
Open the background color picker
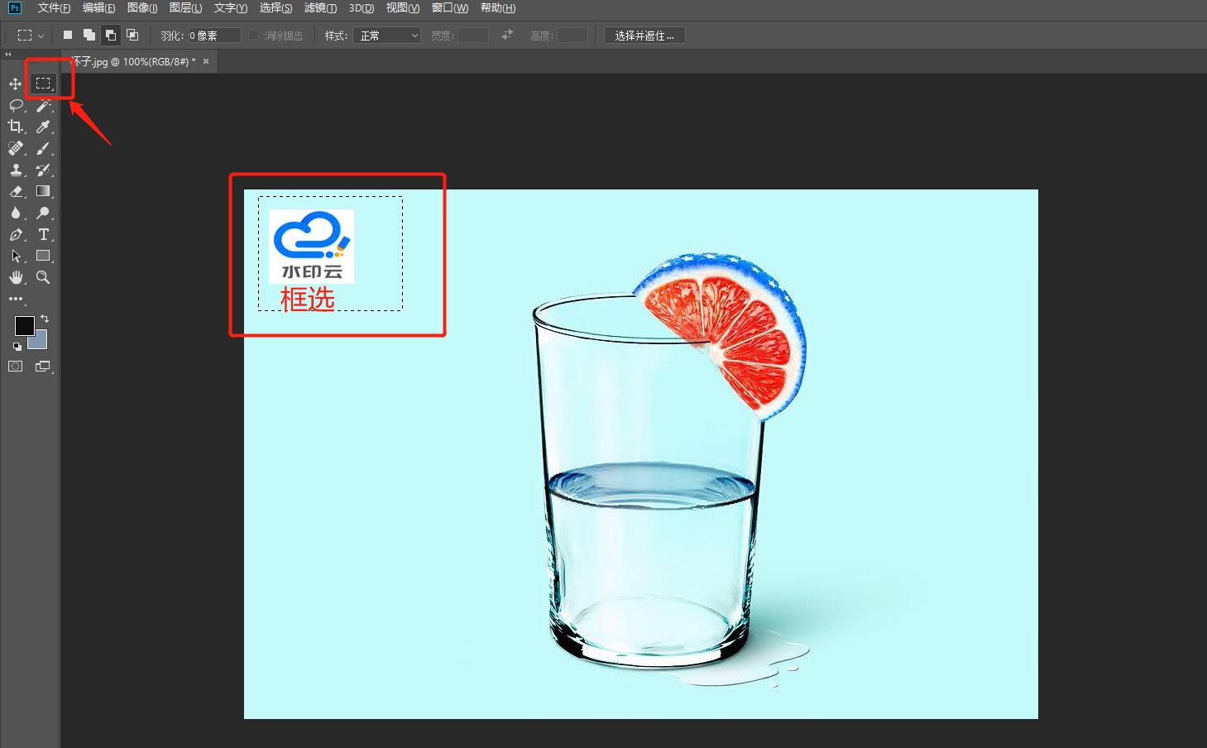coord(41,343)
